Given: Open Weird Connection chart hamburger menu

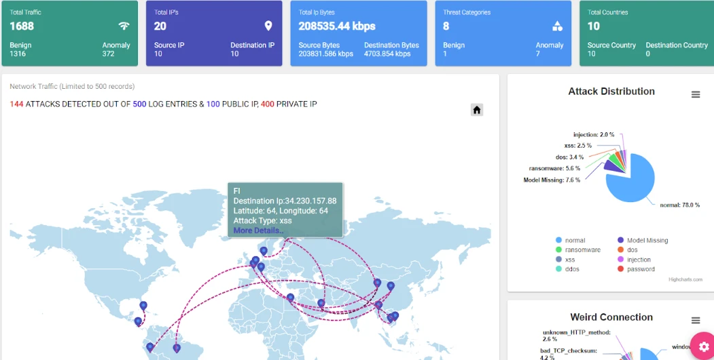Looking at the screenshot, I should click(696, 320).
